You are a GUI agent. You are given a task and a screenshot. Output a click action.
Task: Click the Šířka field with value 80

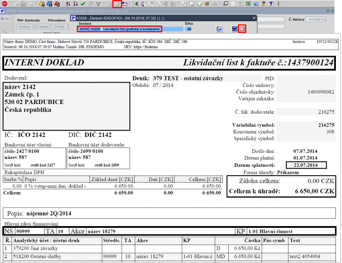[189, 29]
